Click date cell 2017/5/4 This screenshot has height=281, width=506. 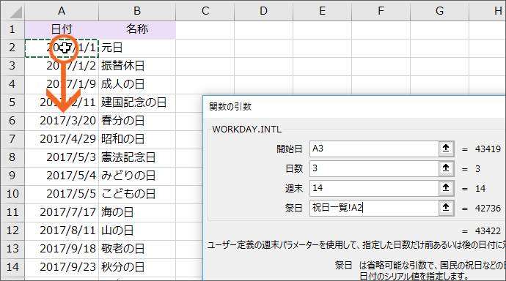click(x=62, y=176)
